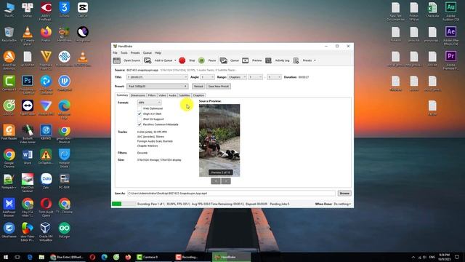Click the Save As file path field
Viewport: 465px width, 262px height.
point(231,194)
